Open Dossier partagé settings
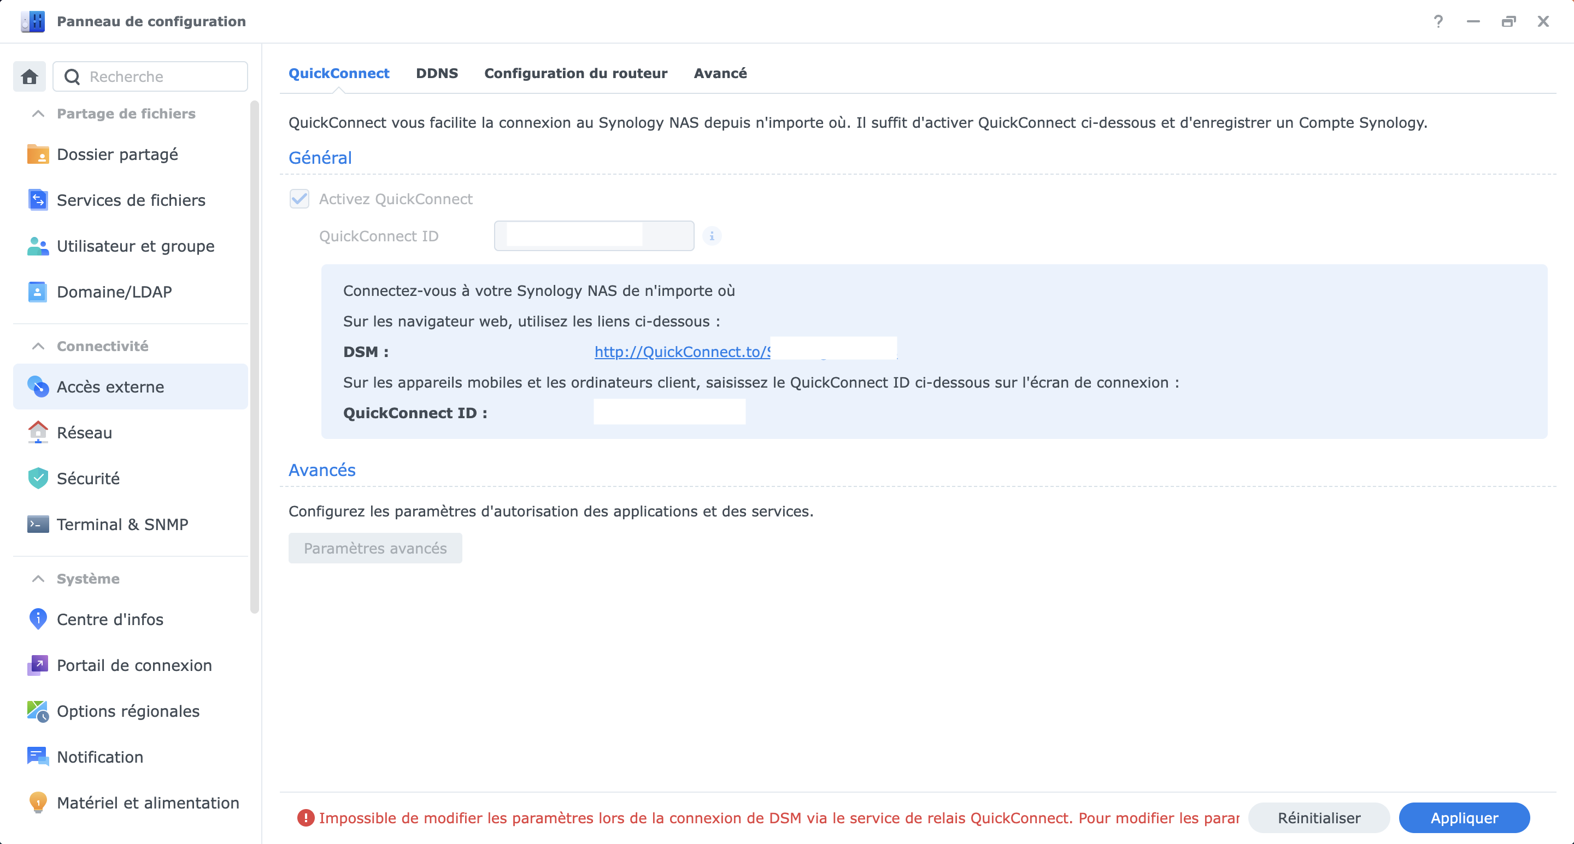The image size is (1574, 844). coord(117,154)
